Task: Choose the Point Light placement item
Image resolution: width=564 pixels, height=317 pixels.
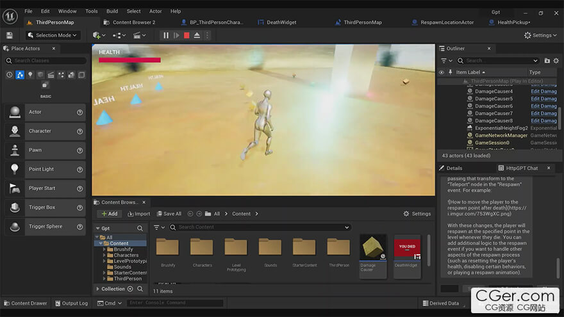Action: [x=46, y=169]
